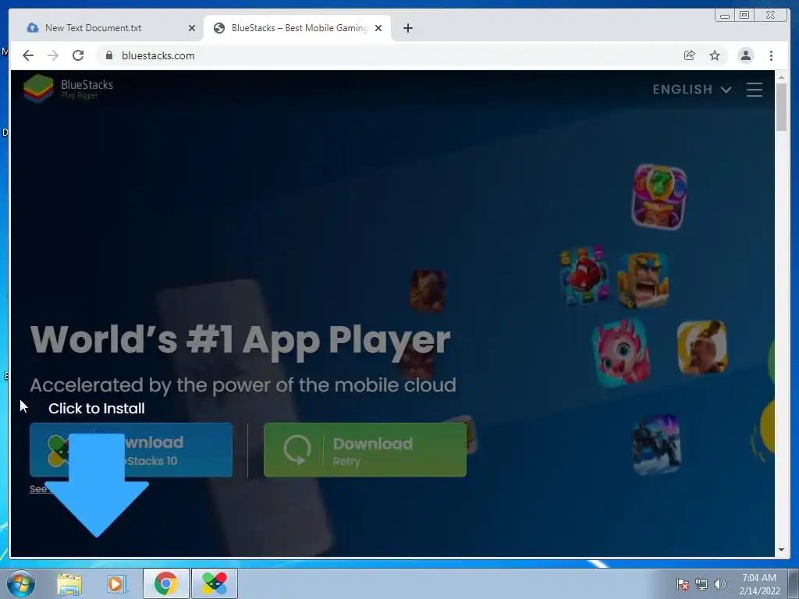
Task: Click the share page icon in address bar
Action: click(689, 55)
